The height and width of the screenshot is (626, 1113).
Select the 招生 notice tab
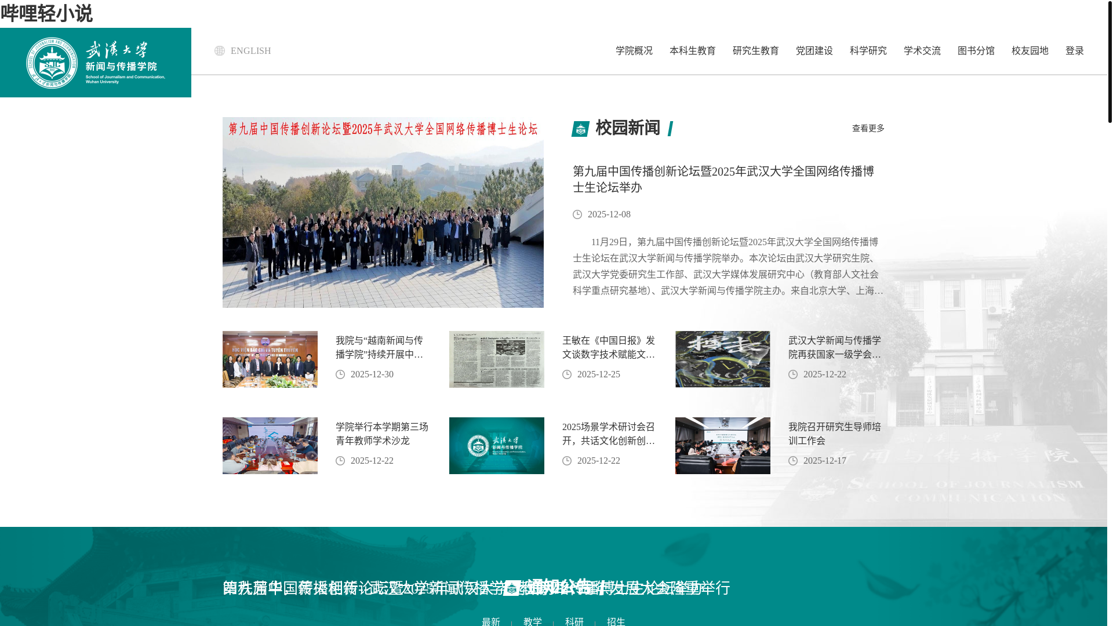[x=616, y=621]
